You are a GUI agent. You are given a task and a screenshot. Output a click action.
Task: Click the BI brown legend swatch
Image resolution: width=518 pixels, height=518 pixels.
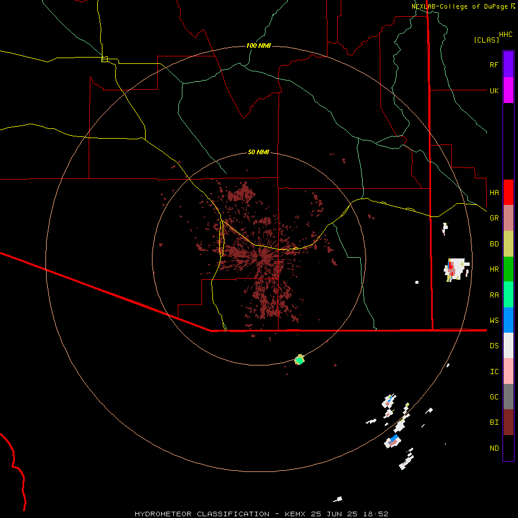(508, 422)
